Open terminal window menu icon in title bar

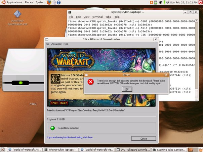[x=70, y=12]
